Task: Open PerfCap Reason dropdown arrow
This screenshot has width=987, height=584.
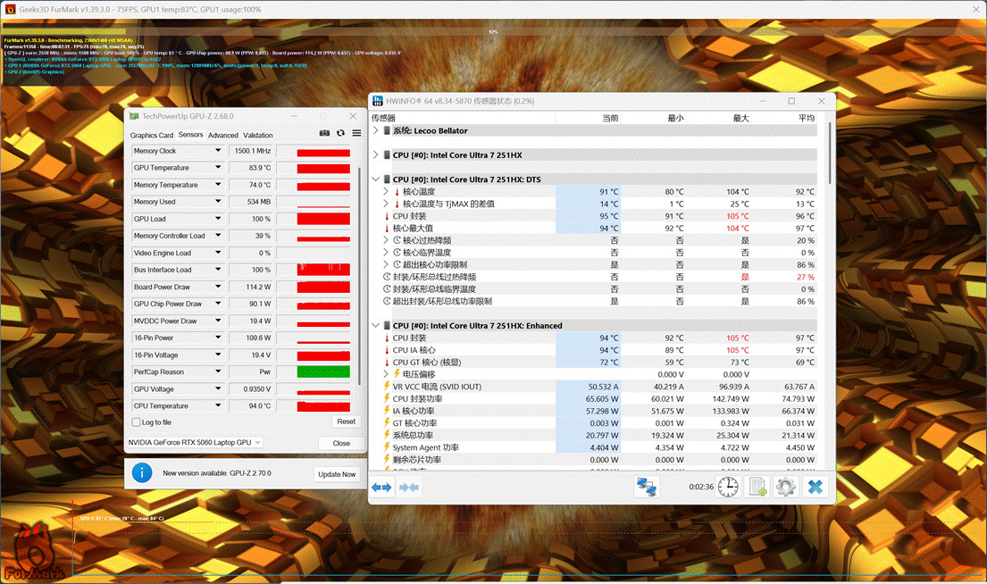Action: [x=218, y=371]
